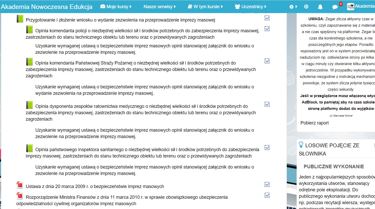
Task: Click the download arrow icon in navbar
Action: pyautogui.click(x=306, y=7)
